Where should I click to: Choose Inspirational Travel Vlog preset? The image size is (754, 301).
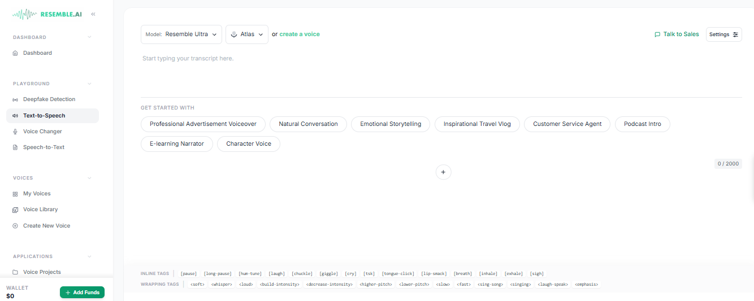click(x=477, y=124)
